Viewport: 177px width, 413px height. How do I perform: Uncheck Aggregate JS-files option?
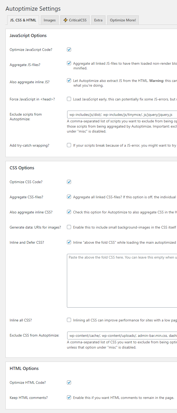coord(69,63)
